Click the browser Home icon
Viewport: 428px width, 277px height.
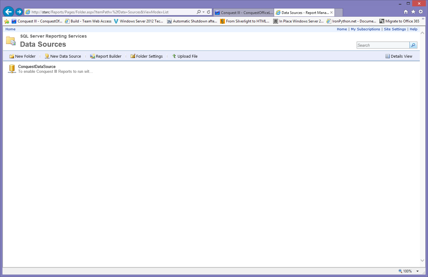tap(406, 12)
